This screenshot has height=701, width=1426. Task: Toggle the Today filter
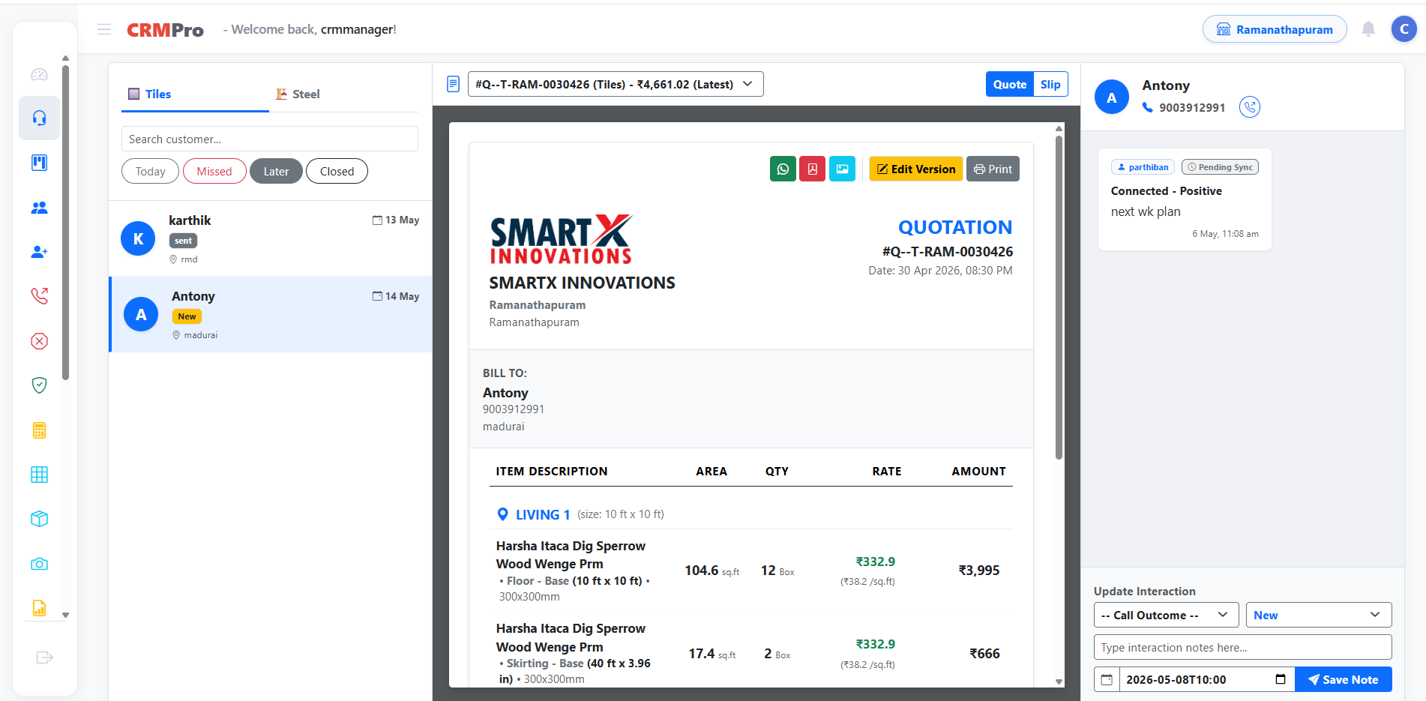coord(150,171)
